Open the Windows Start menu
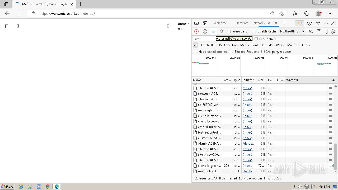Image resolution: width=338 pixels, height=190 pixels. click(7, 187)
